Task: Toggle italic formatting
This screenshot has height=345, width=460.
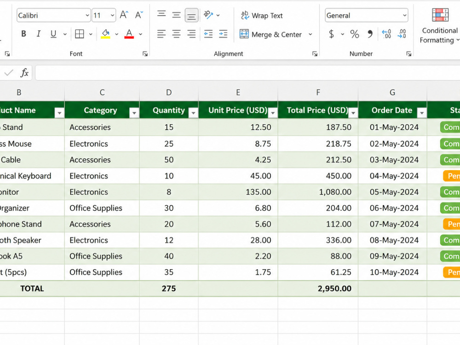Action: click(39, 34)
